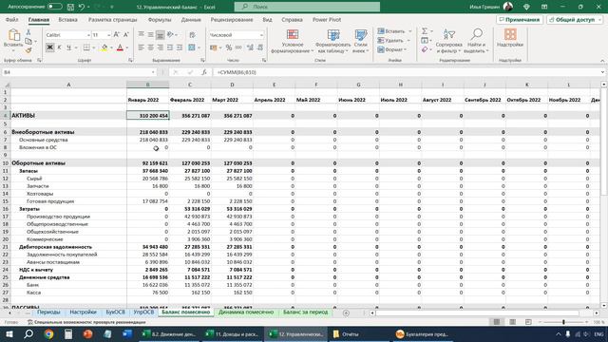
Task: Collapse the ribbon with the chevron
Action: (602, 61)
